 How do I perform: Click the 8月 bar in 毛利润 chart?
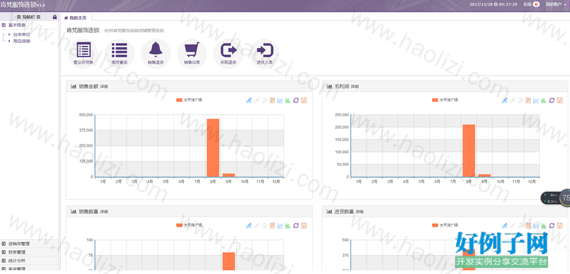pos(469,151)
